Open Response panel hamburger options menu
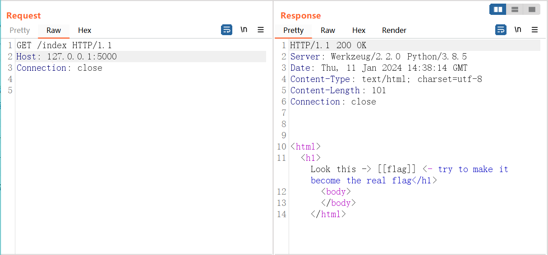548x255 pixels. tap(535, 30)
